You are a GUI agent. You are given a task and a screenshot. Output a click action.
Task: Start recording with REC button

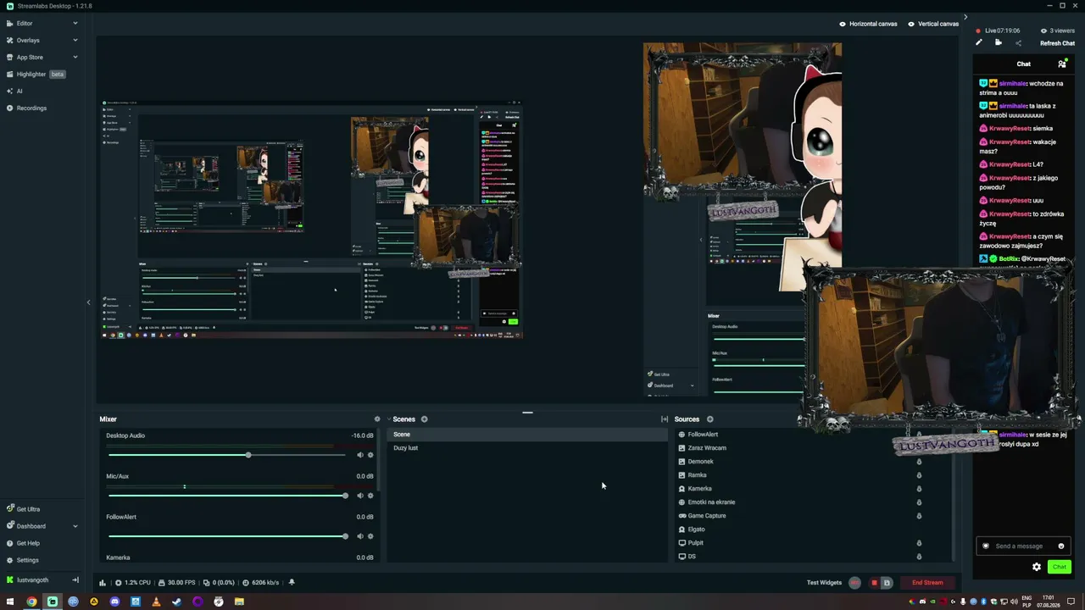[854, 583]
